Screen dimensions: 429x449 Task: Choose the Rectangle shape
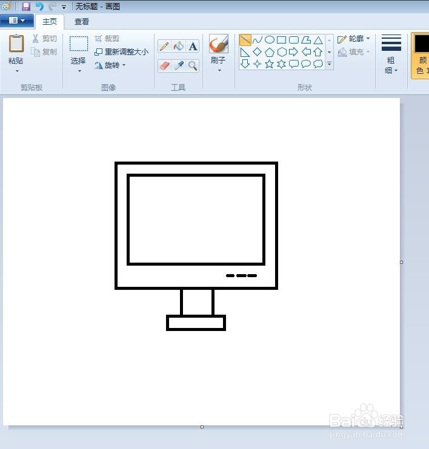tap(281, 40)
